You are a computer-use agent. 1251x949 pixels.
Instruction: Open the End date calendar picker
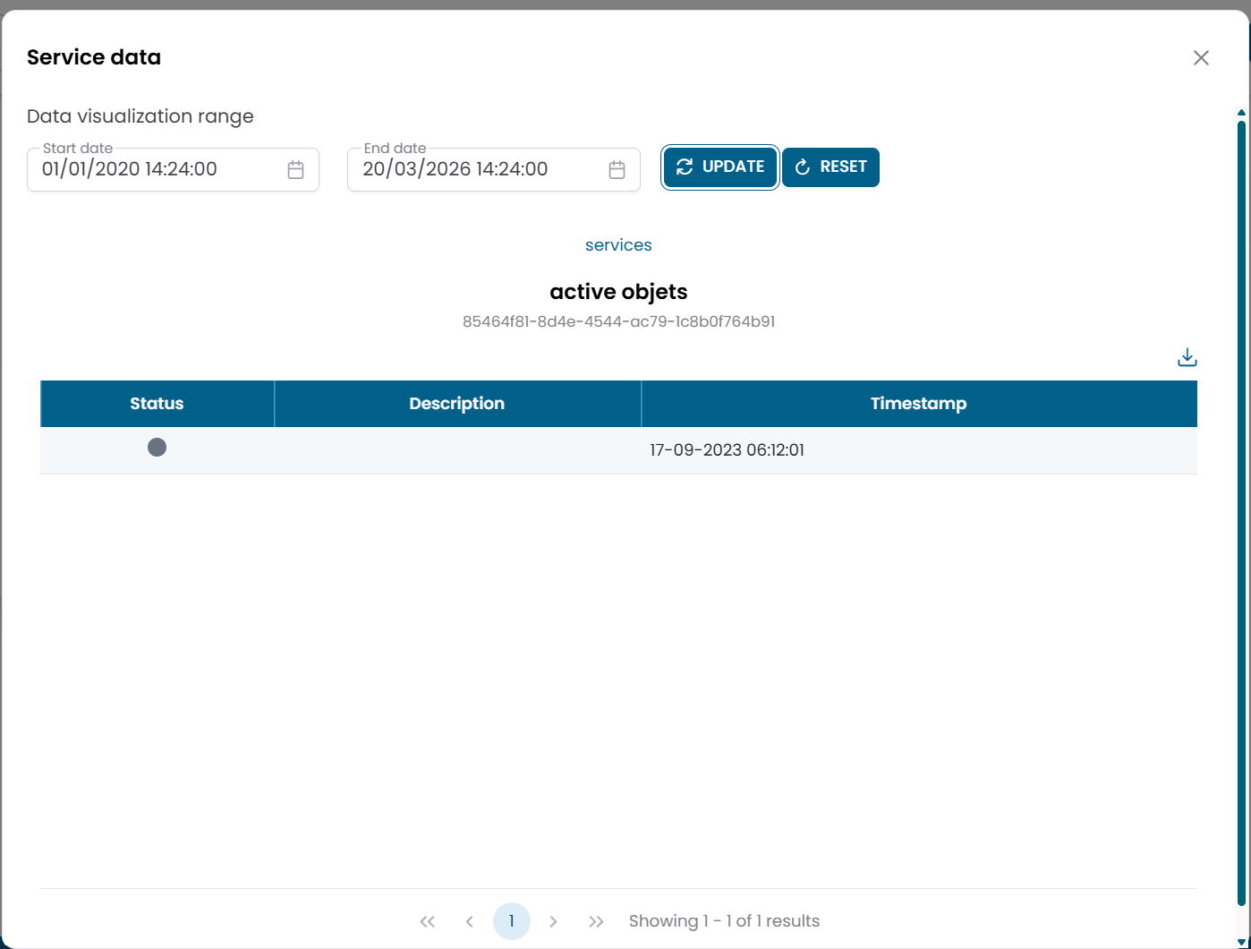pyautogui.click(x=616, y=168)
